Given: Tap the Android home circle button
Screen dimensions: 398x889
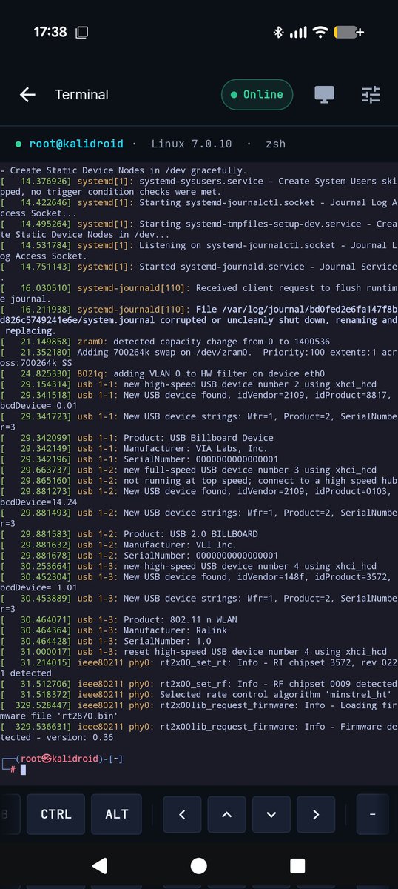Looking at the screenshot, I should [198, 865].
